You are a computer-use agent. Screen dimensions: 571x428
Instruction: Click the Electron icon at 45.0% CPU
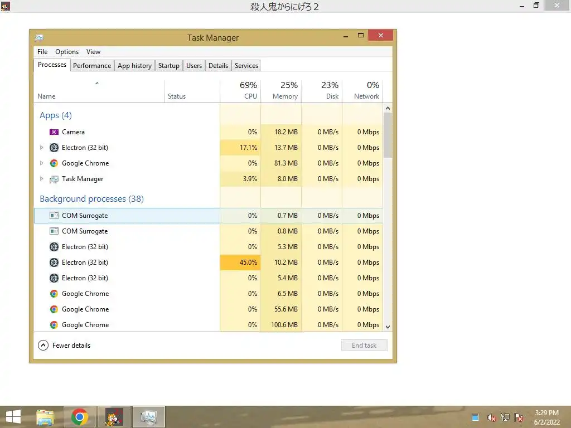54,262
